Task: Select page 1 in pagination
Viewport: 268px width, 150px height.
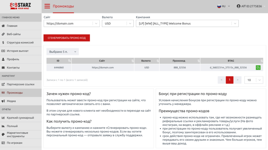Action: (x=230, y=80)
